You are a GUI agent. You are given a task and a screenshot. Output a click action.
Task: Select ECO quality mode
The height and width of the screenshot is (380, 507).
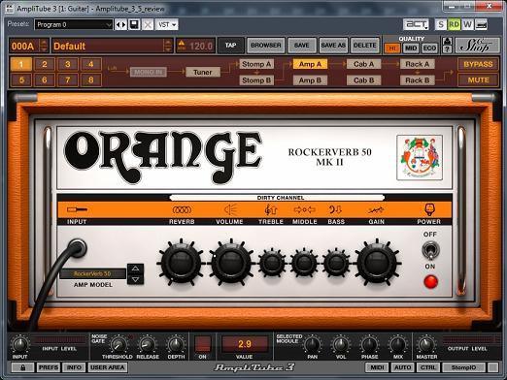[429, 48]
